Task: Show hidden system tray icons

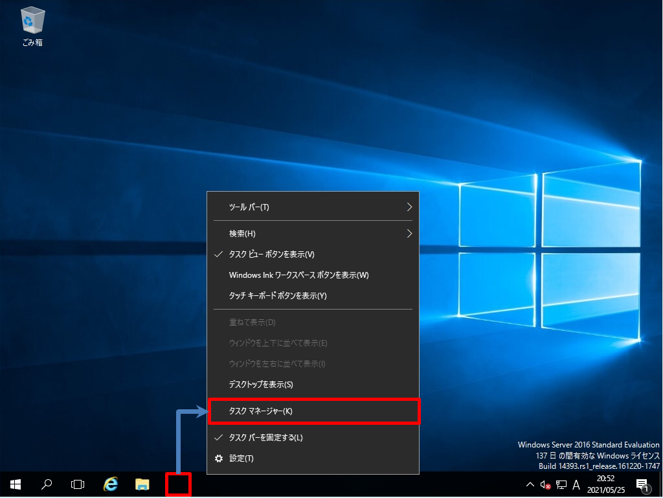Action: (x=530, y=485)
